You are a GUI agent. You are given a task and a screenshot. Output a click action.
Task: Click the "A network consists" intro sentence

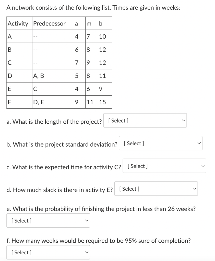(93, 8)
